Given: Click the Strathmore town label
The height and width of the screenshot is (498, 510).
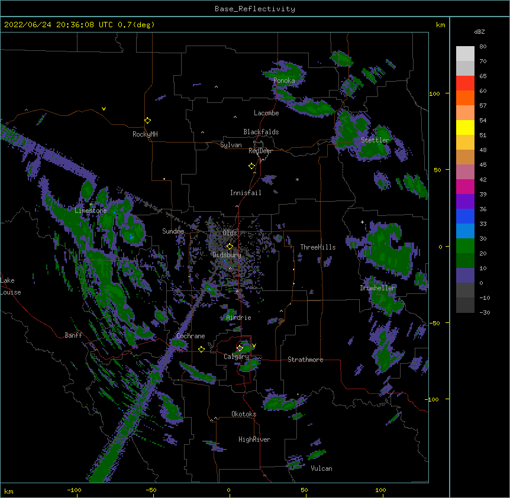Looking at the screenshot, I should pos(305,360).
